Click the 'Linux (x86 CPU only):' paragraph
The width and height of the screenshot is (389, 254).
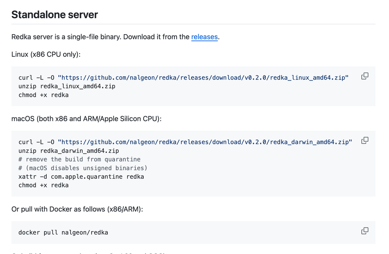pos(46,54)
